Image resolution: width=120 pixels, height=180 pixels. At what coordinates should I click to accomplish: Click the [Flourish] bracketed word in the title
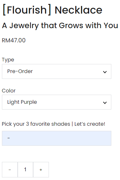click(x=27, y=10)
